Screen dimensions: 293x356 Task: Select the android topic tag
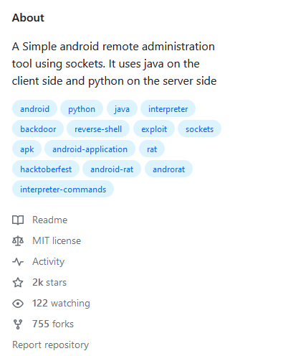click(x=34, y=109)
